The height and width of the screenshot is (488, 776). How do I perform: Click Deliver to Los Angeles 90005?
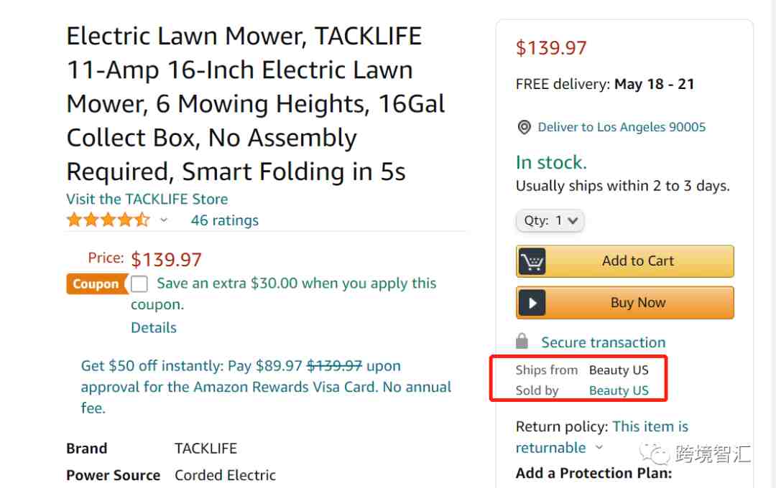(x=622, y=127)
